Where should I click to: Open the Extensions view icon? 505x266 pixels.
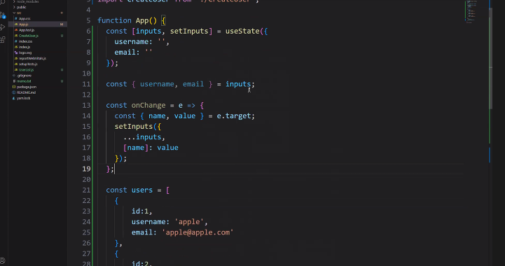[3, 40]
